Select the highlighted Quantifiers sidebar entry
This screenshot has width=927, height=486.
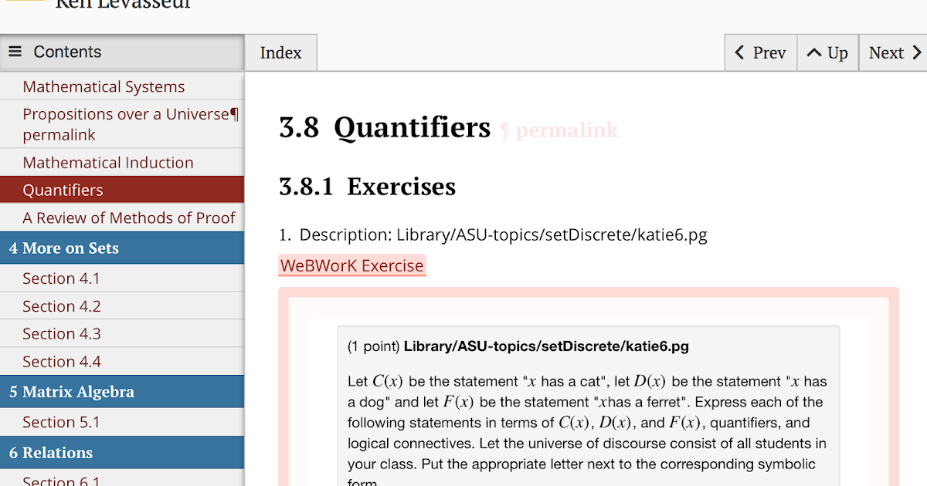[x=63, y=190]
